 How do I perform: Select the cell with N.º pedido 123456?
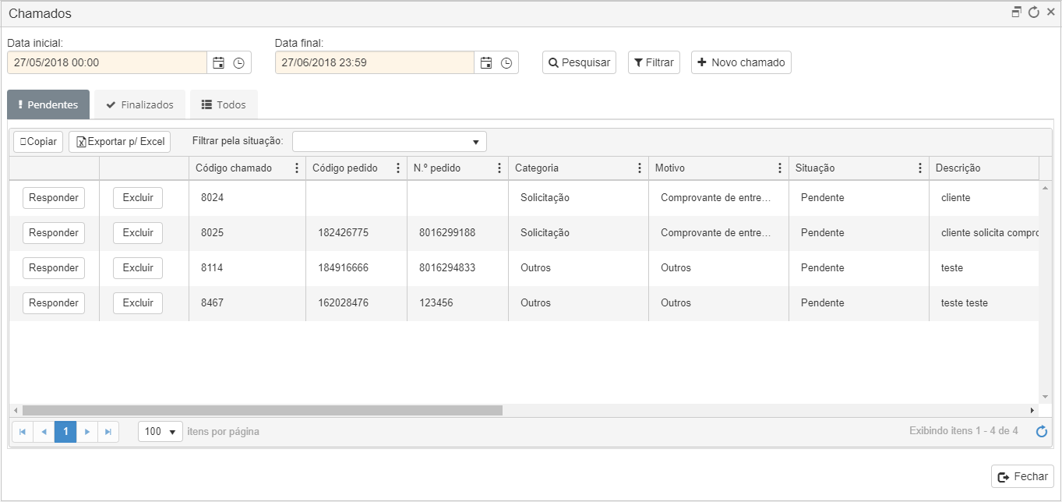457,303
